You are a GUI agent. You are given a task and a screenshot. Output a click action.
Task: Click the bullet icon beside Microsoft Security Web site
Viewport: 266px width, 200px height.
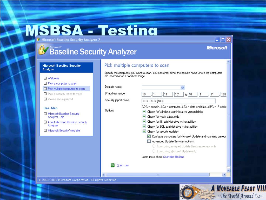click(x=45, y=130)
